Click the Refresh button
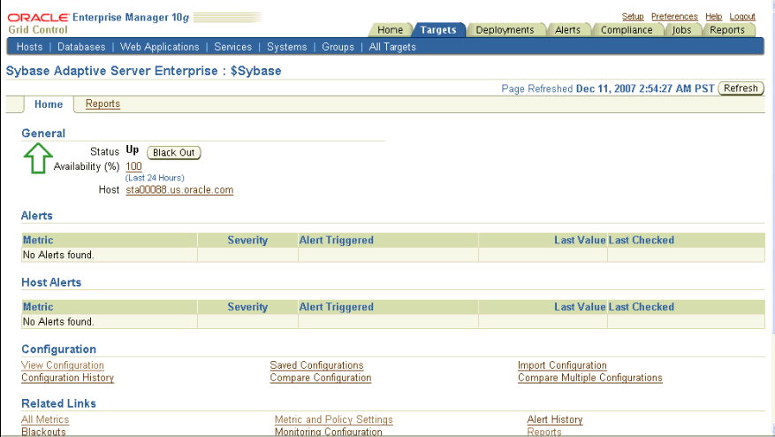Screen dimensions: 775x437 [741, 88]
